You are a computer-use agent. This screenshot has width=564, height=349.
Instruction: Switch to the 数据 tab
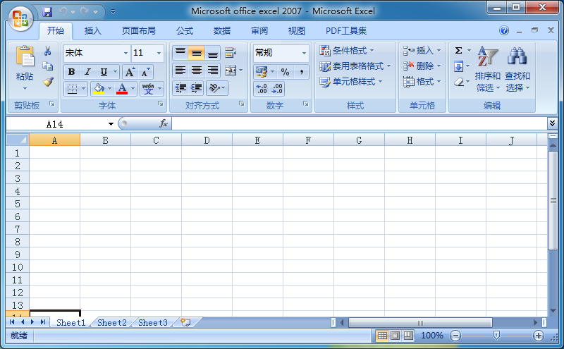pos(221,31)
